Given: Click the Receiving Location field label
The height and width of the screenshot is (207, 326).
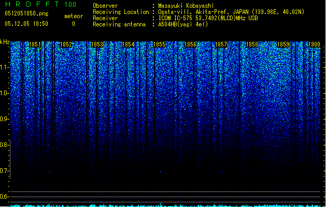Looking at the screenshot, I should tap(121, 12).
